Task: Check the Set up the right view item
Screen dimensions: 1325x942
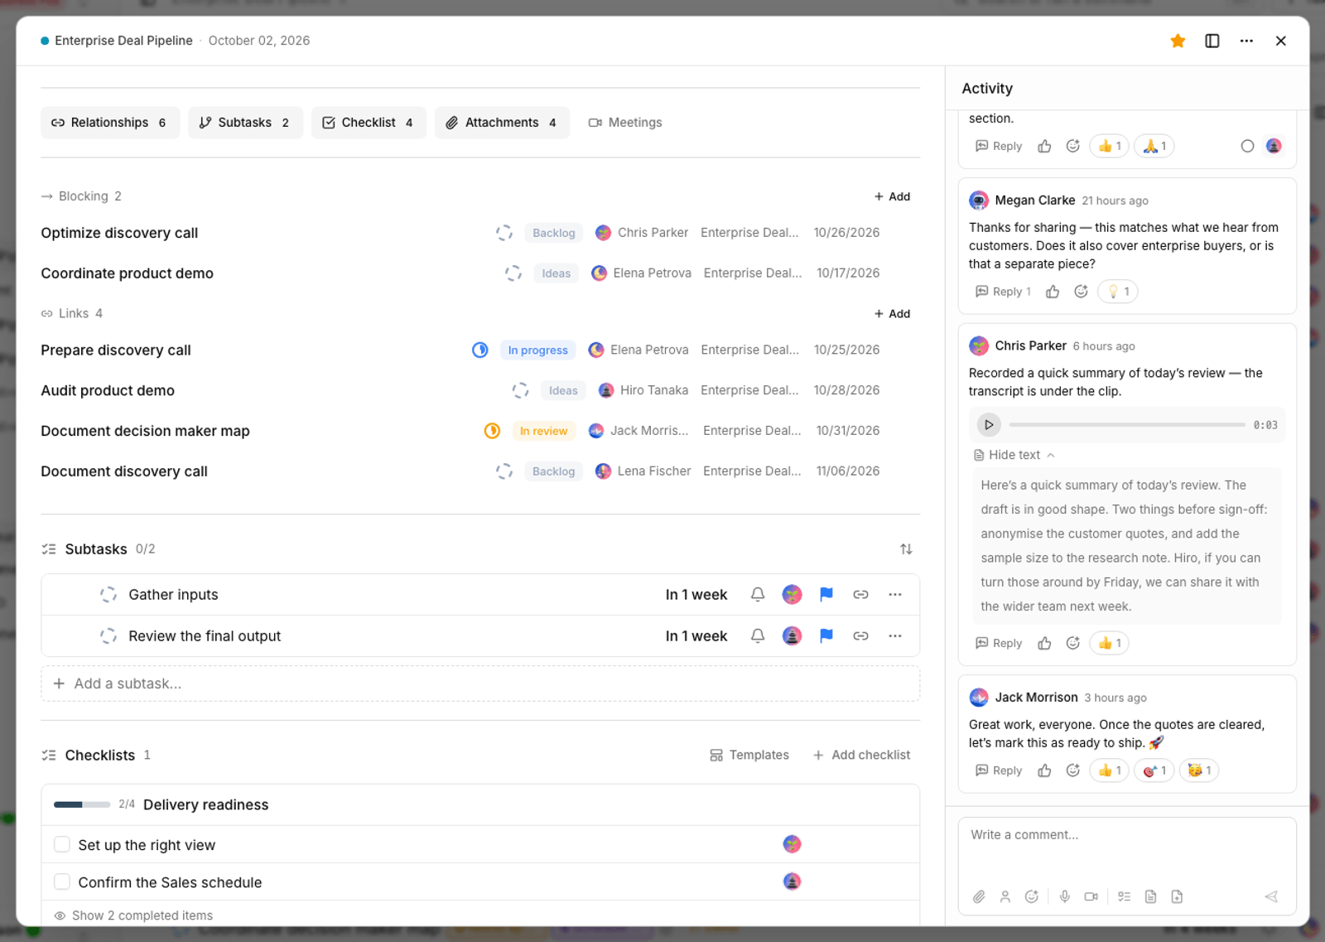Action: [x=62, y=844]
